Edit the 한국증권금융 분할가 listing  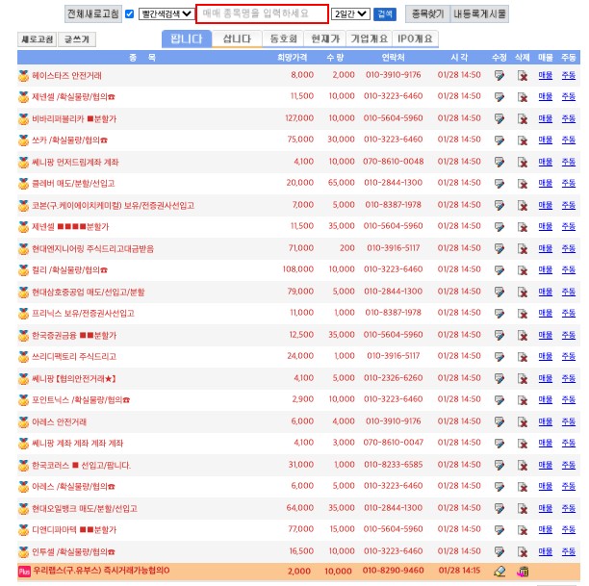[499, 335]
